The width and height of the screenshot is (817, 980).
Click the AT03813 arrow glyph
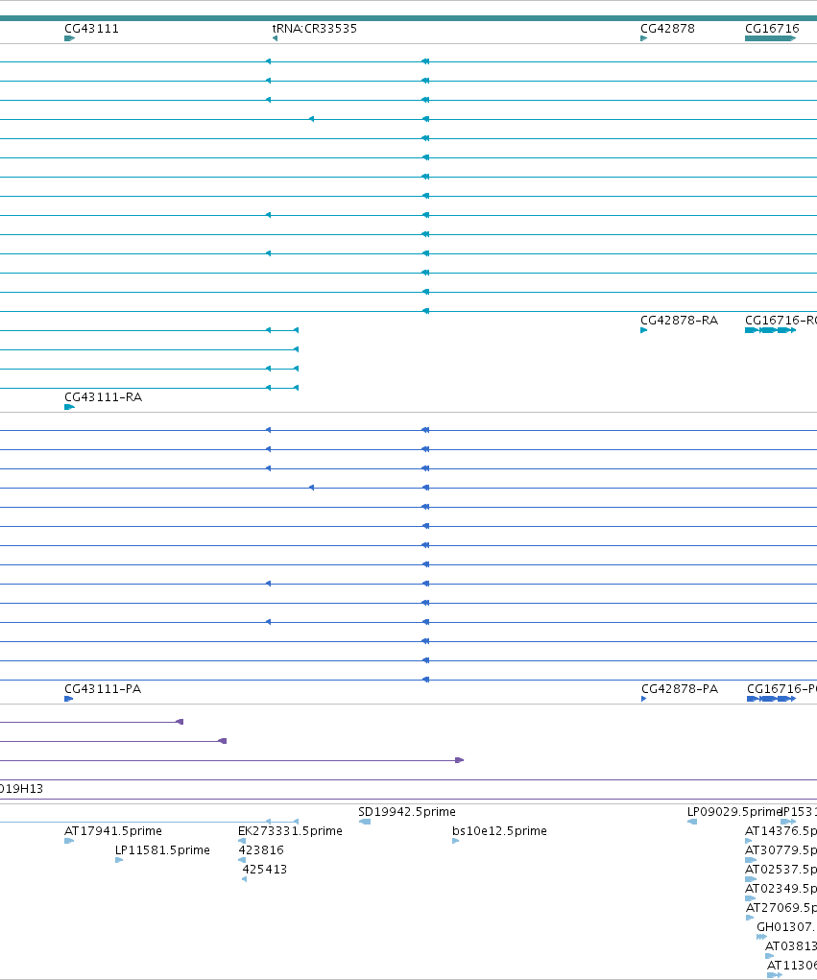770,956
